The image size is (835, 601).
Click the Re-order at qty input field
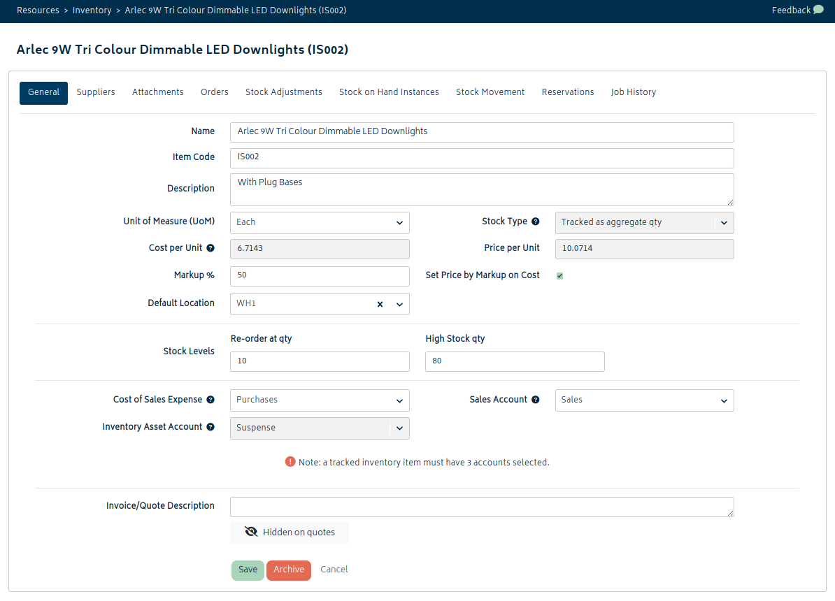tap(320, 361)
